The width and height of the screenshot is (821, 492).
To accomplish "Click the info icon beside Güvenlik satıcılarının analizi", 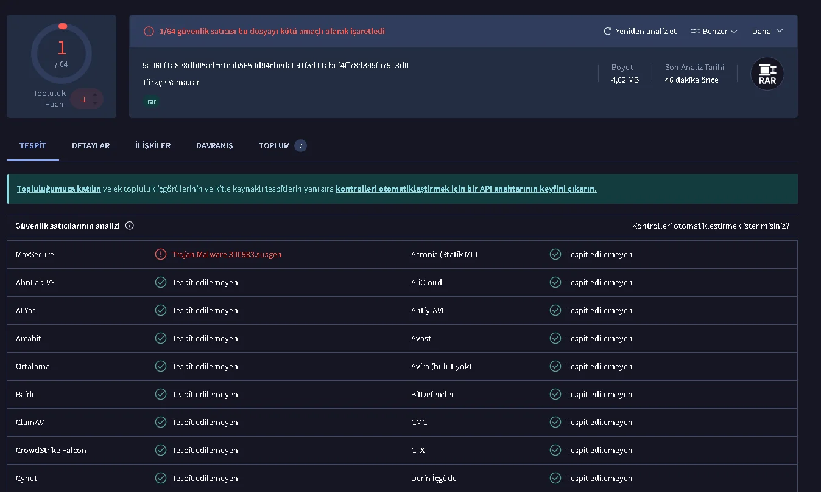I will [x=130, y=226].
